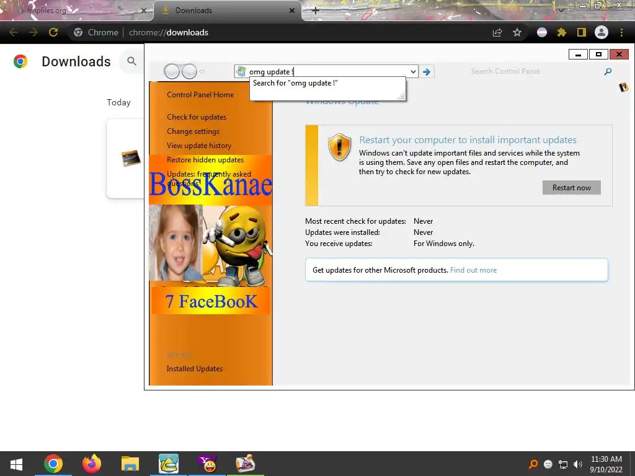The width and height of the screenshot is (635, 476).
Task: Click Restore hidden updates
Action: coord(205,159)
